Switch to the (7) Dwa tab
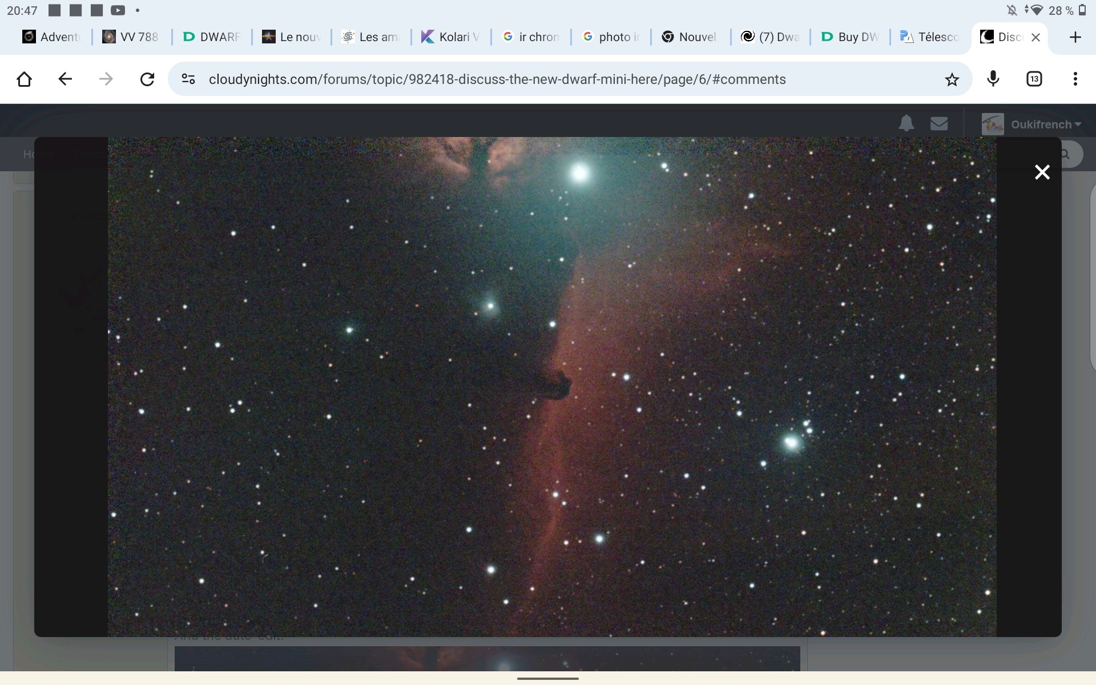 [x=770, y=37]
